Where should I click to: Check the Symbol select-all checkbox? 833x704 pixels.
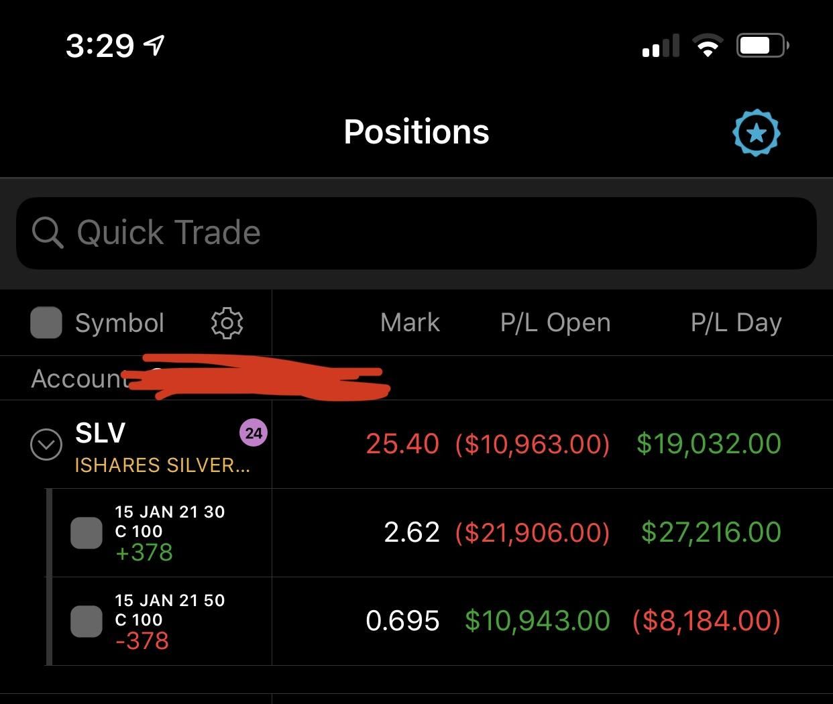46,322
